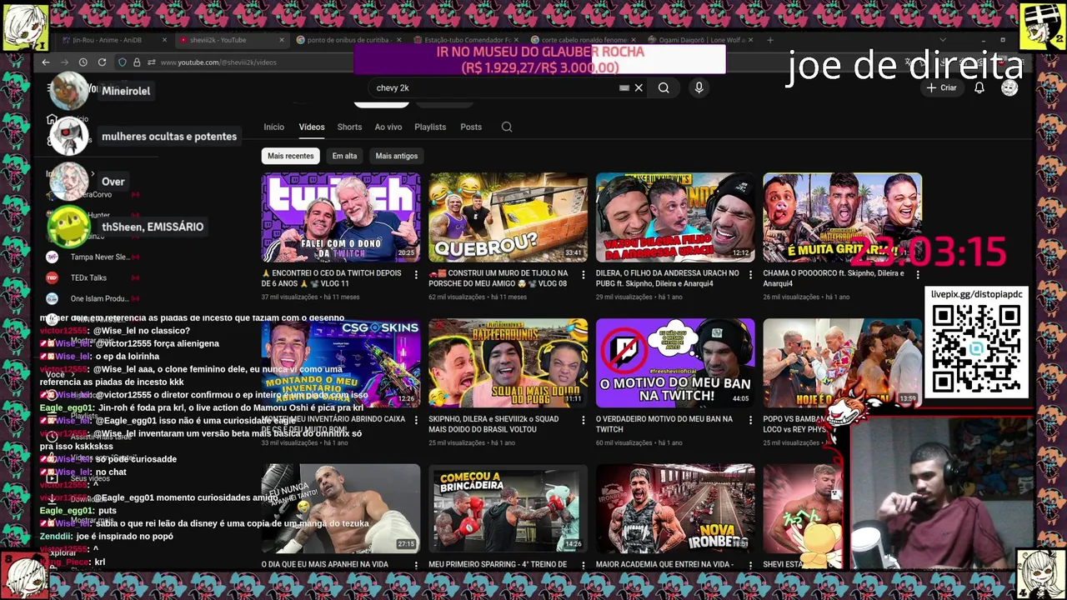Play 'O MOTIVO DO MEU BAN NA TWITCH' thumbnail

coord(675,363)
